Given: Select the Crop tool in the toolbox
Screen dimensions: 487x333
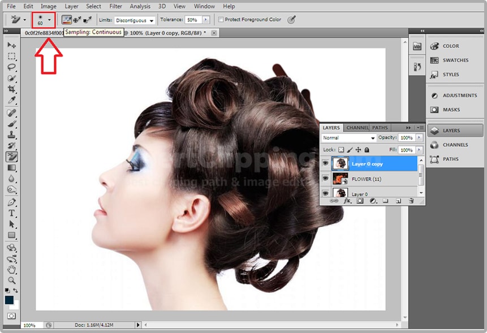Looking at the screenshot, I should [11, 89].
